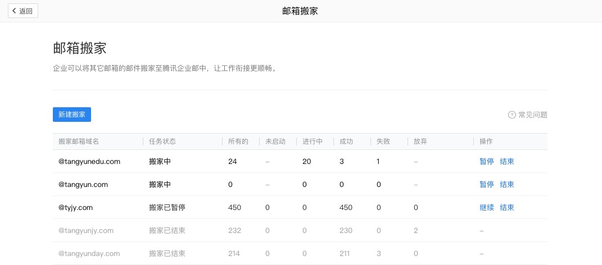This screenshot has width=602, height=265.
Task: Click the 进行中 count 20 cell
Action: pos(307,161)
